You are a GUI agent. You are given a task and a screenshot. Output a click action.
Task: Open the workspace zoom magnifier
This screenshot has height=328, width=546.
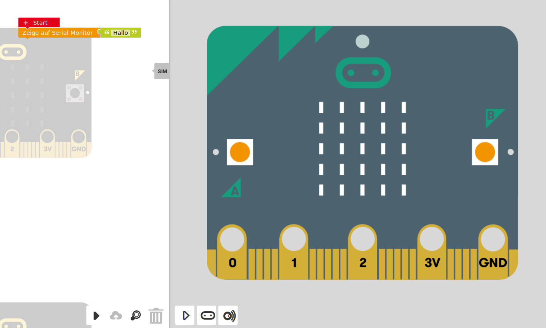[135, 316]
